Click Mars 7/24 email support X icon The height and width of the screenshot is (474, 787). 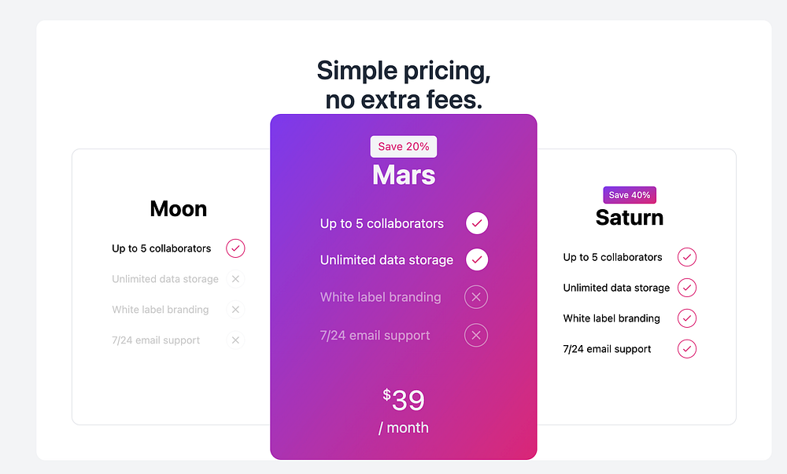476,336
